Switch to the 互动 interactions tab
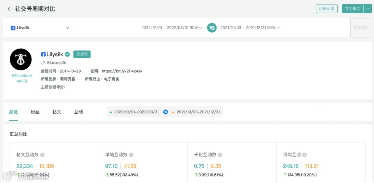Viewport: 374px width, 183px height. coord(79,112)
